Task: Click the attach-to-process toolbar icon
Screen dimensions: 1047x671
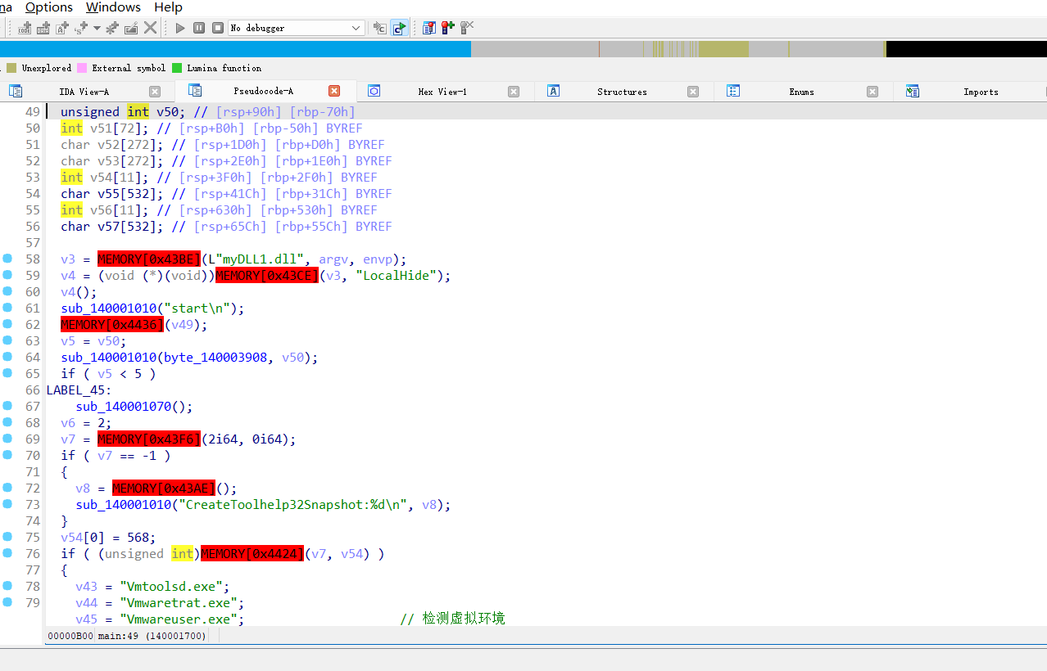Action: click(380, 28)
